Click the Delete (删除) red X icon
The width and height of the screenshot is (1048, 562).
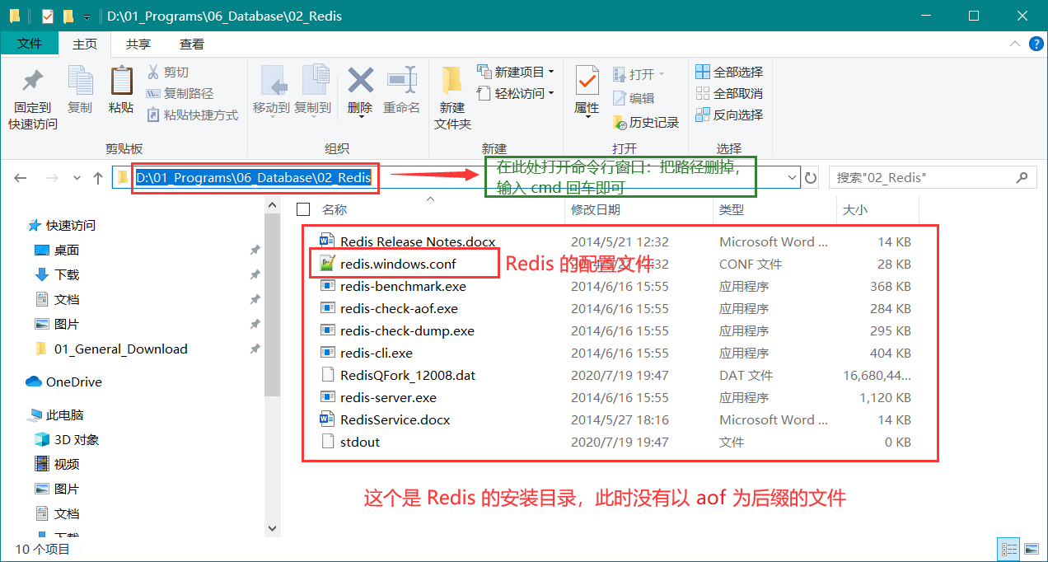(x=360, y=82)
